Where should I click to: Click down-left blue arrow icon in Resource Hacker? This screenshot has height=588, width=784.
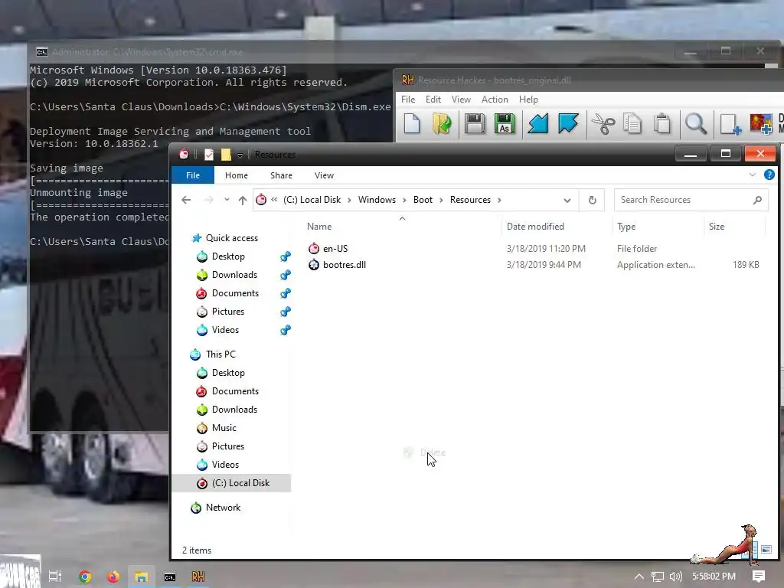click(538, 123)
